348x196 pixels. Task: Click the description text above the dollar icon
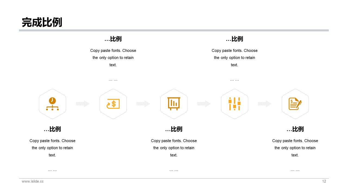pos(113,58)
